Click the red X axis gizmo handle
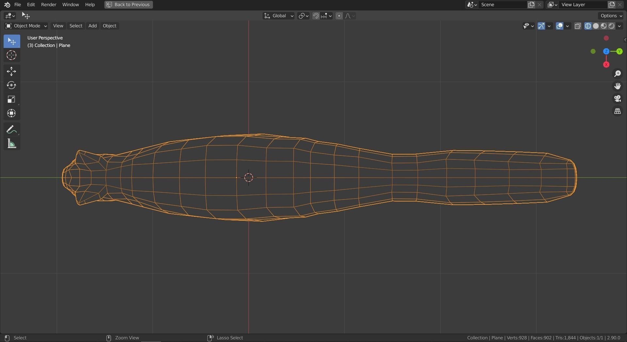Viewport: 627px width, 342px height. tap(606, 65)
